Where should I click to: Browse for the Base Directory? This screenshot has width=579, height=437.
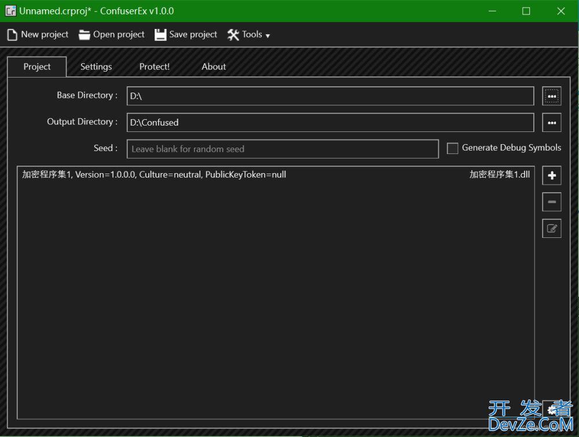click(552, 96)
